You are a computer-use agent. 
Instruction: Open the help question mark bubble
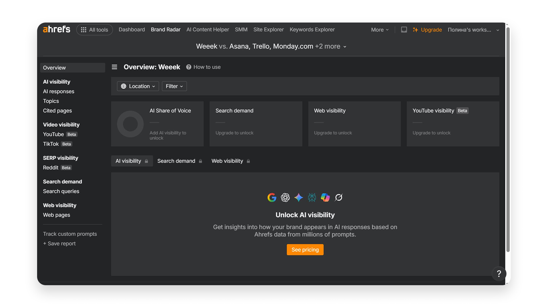[499, 274]
